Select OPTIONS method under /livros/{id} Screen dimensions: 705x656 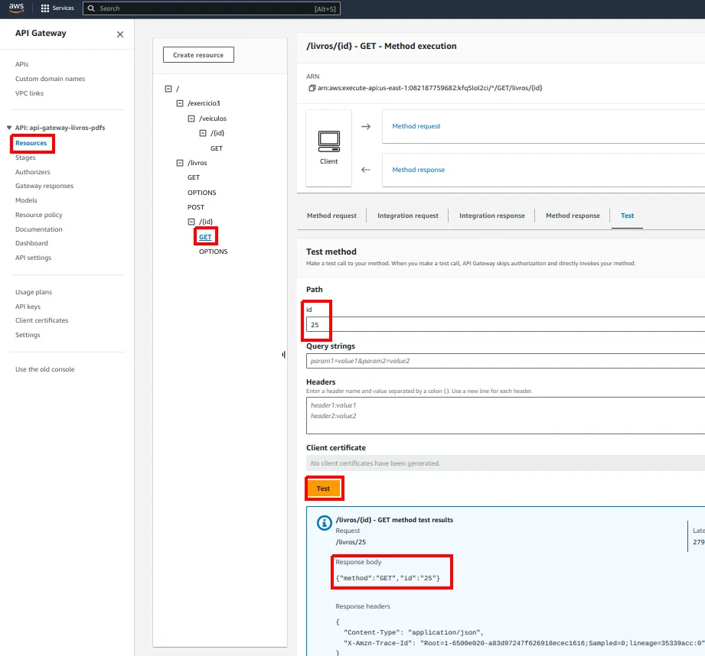213,252
